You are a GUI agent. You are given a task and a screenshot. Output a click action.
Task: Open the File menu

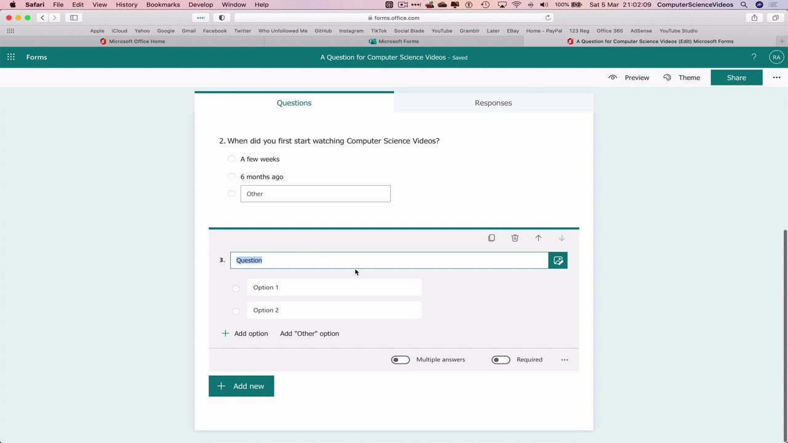tap(58, 5)
